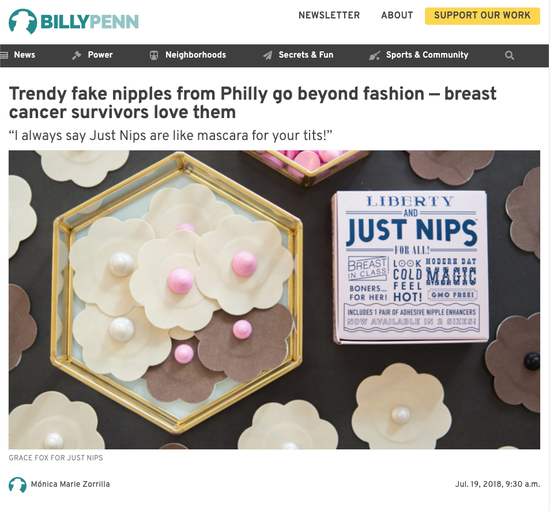Open Sports & Community section
The image size is (550, 511).
click(x=427, y=55)
